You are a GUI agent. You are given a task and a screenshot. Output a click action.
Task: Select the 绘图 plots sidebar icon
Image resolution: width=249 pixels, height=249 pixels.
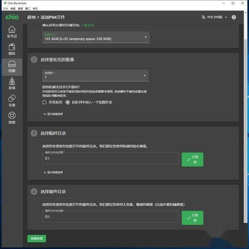click(12, 67)
